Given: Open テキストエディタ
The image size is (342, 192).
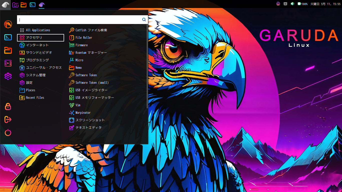Looking at the screenshot, I should tap(107, 127).
